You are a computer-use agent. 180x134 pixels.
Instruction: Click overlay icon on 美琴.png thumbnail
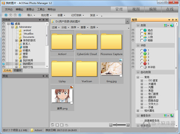click(71, 87)
